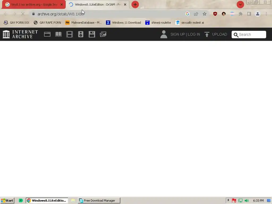Click the SIGN UP link
Viewport: 272px width, 204px height.
tap(177, 34)
